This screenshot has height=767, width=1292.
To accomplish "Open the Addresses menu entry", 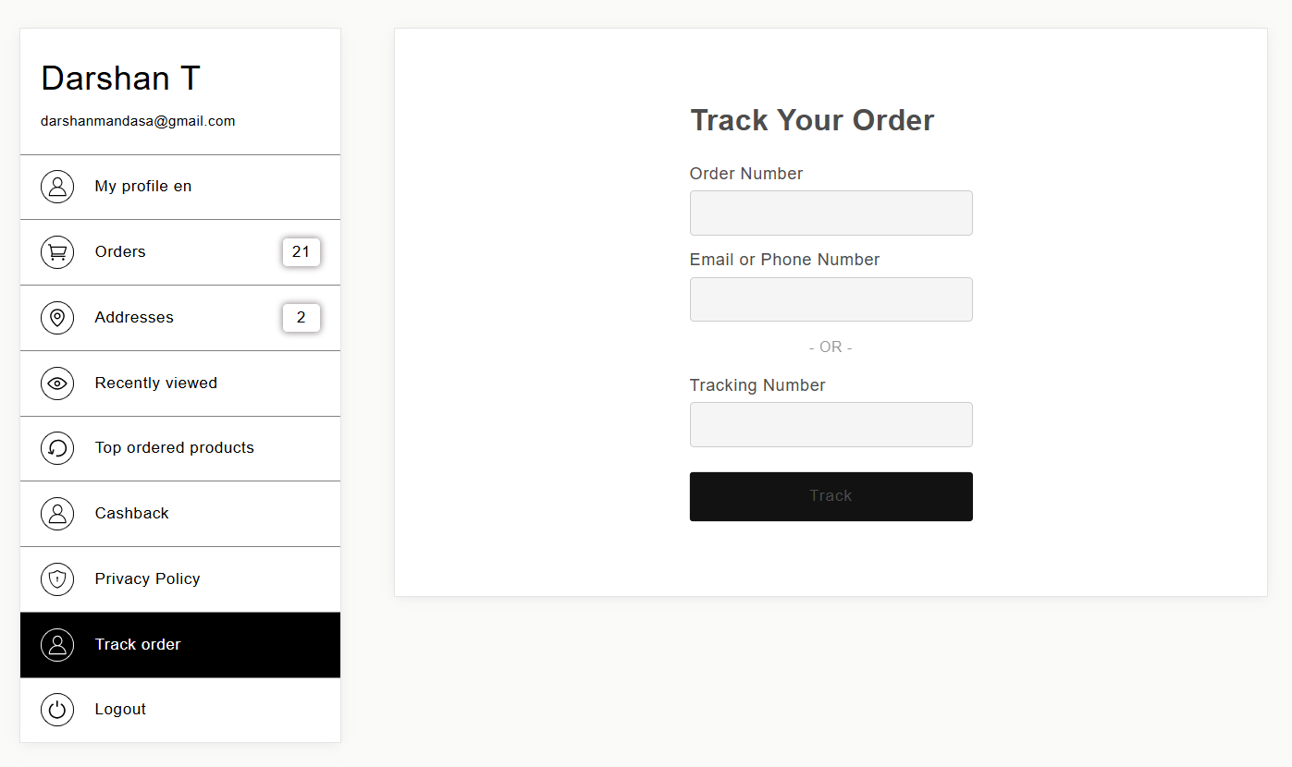I will (180, 318).
